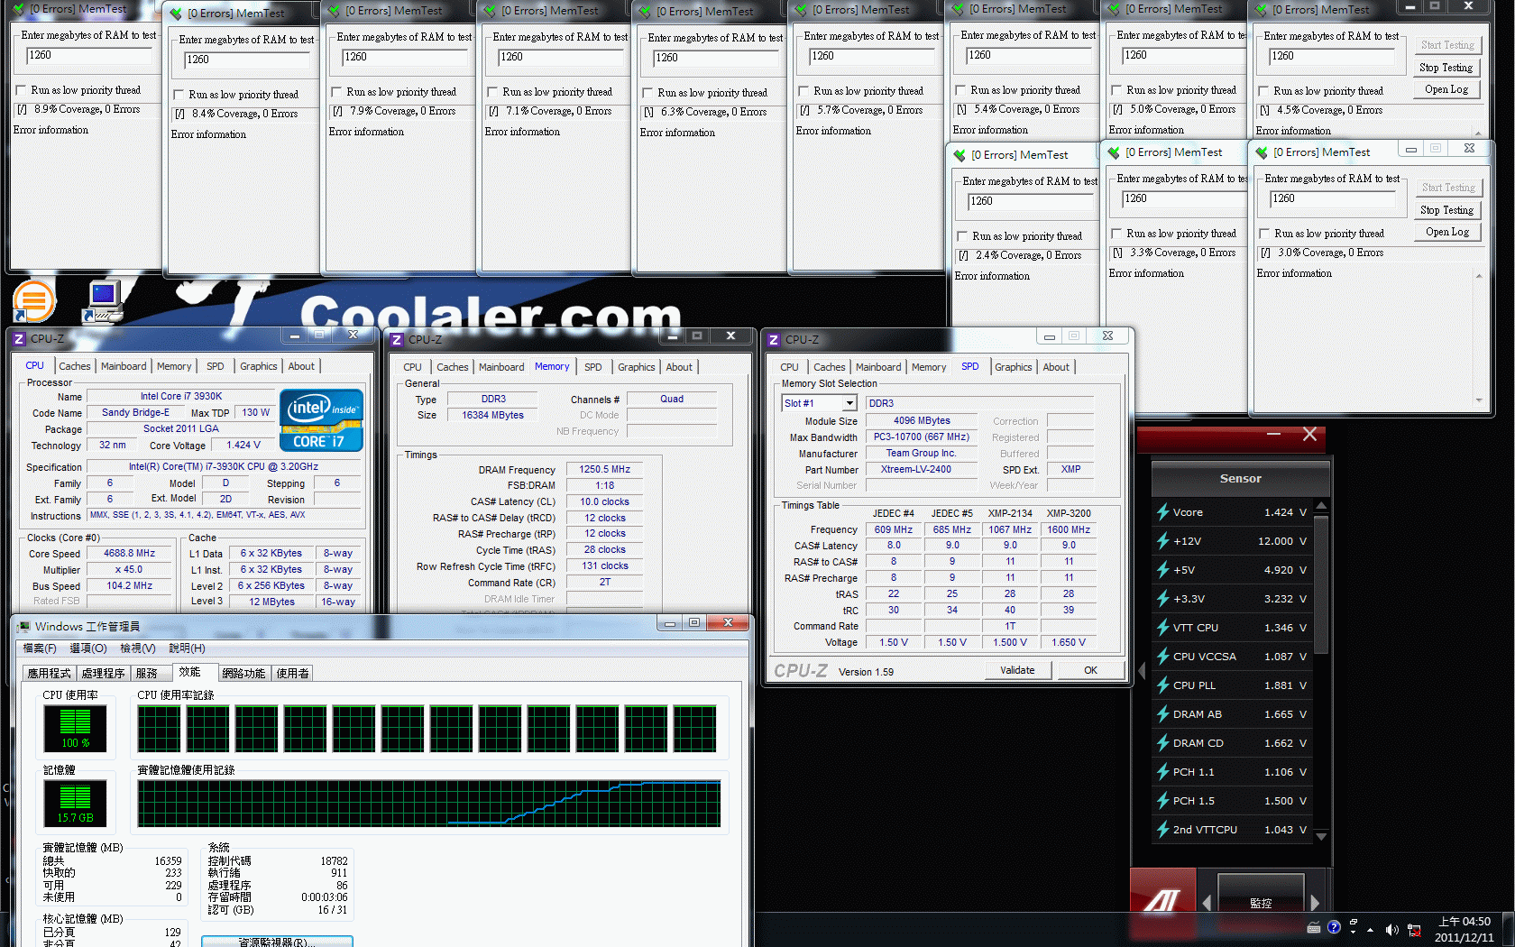Click the right arrow beside the 監控 button
1515x947 pixels.
click(1315, 903)
